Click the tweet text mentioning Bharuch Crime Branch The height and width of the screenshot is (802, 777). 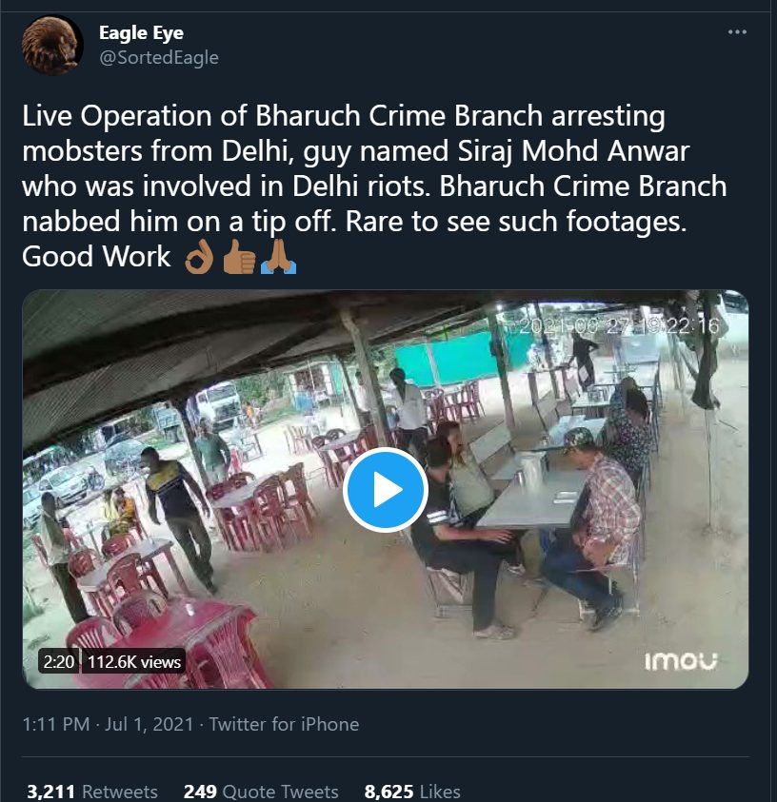[374, 186]
